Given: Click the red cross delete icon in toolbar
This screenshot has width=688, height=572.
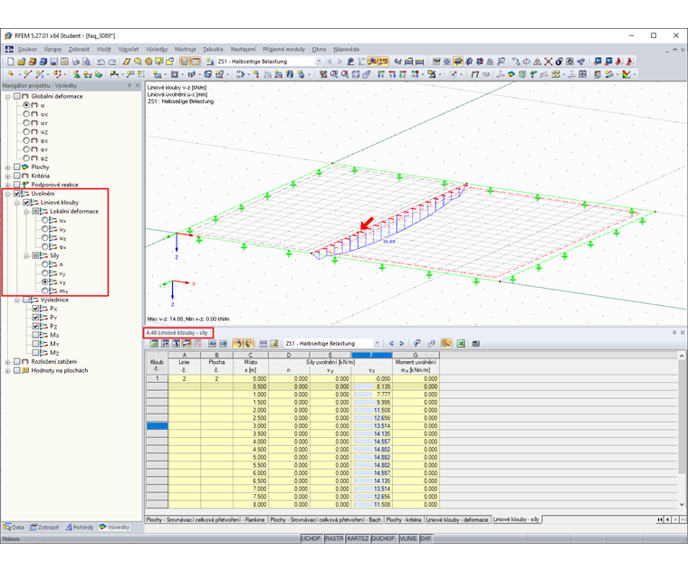Looking at the screenshot, I should [548, 62].
